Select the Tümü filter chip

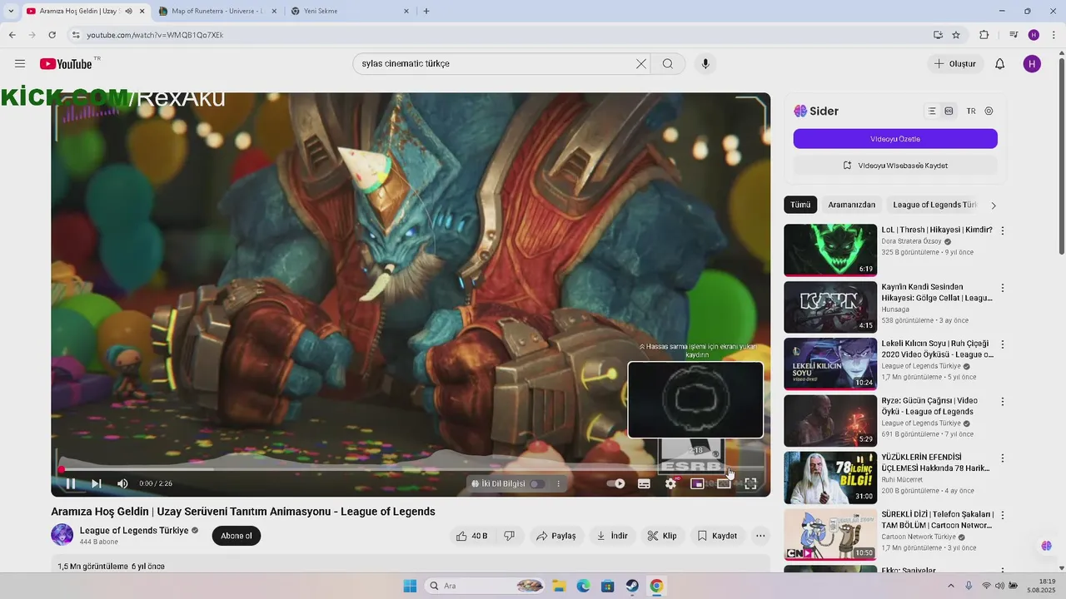click(800, 205)
